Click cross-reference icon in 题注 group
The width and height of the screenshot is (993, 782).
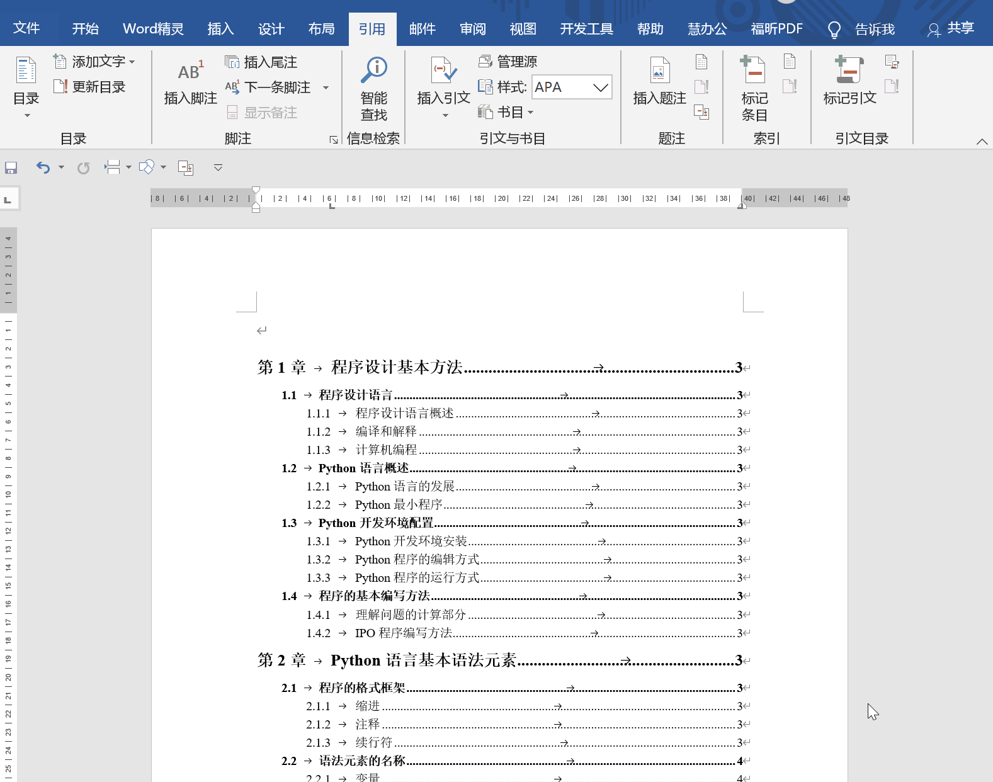[701, 112]
